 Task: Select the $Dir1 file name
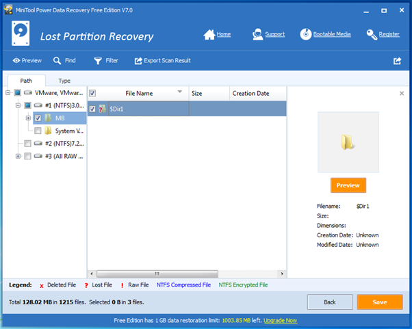[x=116, y=109]
